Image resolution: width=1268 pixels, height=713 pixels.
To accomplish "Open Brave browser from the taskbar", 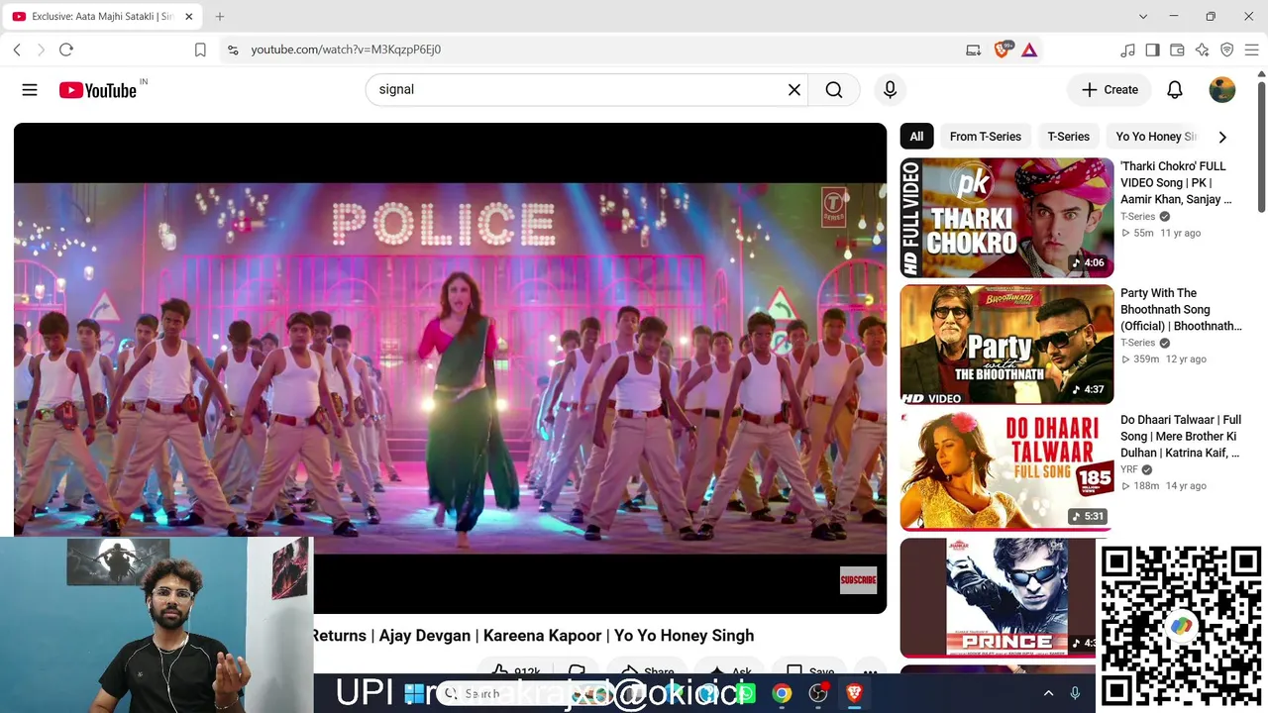I will 854,693.
